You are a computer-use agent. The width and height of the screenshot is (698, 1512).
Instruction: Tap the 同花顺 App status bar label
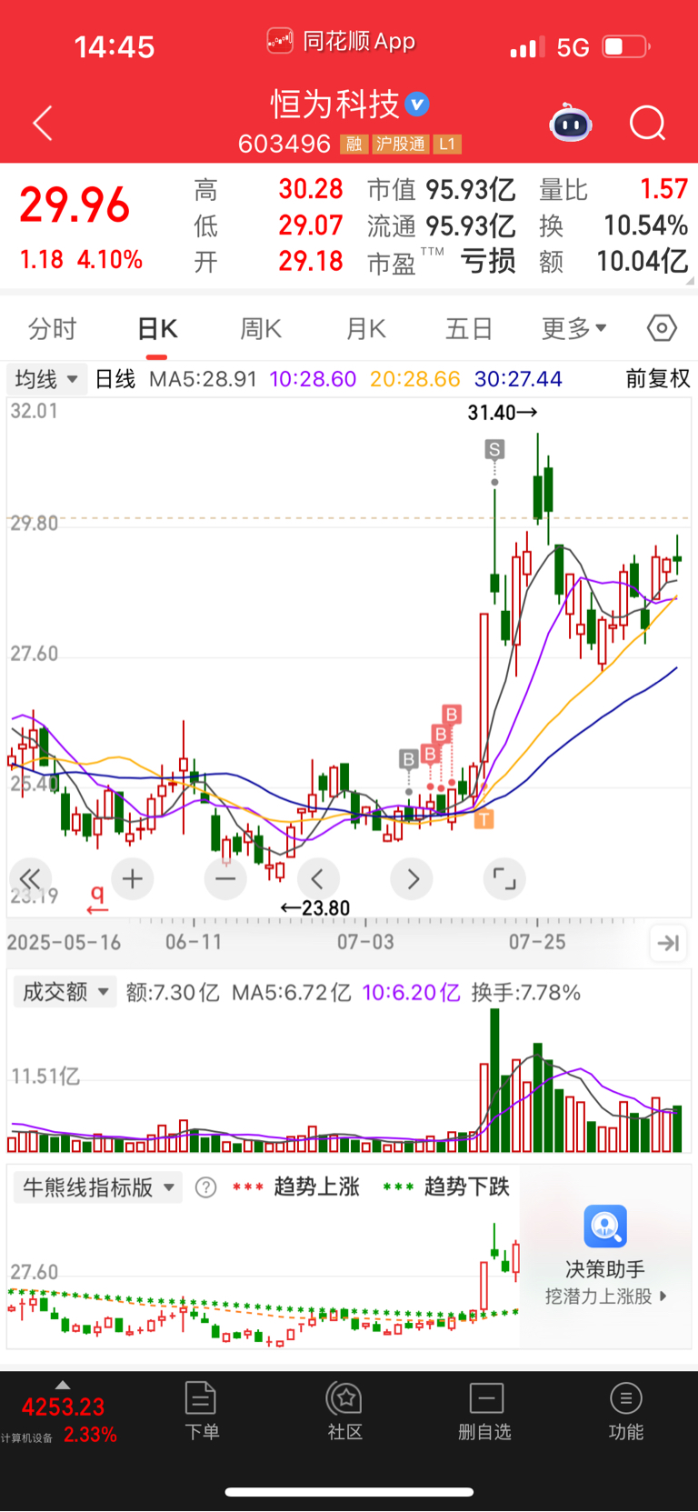click(341, 42)
